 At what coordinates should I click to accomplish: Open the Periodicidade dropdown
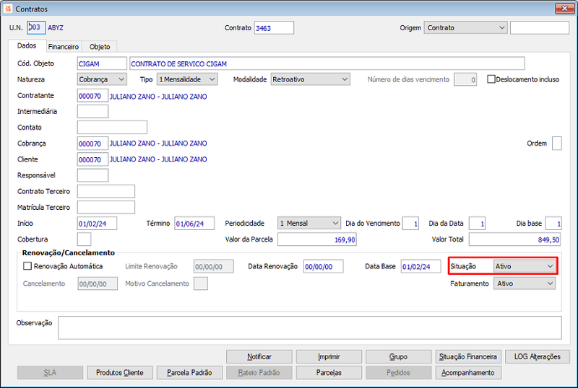tap(309, 223)
